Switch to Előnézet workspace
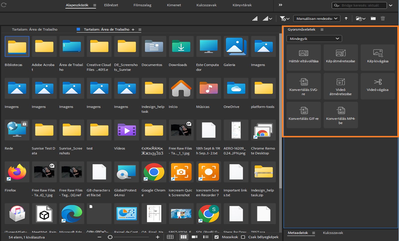The image size is (399, 241). [x=111, y=5]
